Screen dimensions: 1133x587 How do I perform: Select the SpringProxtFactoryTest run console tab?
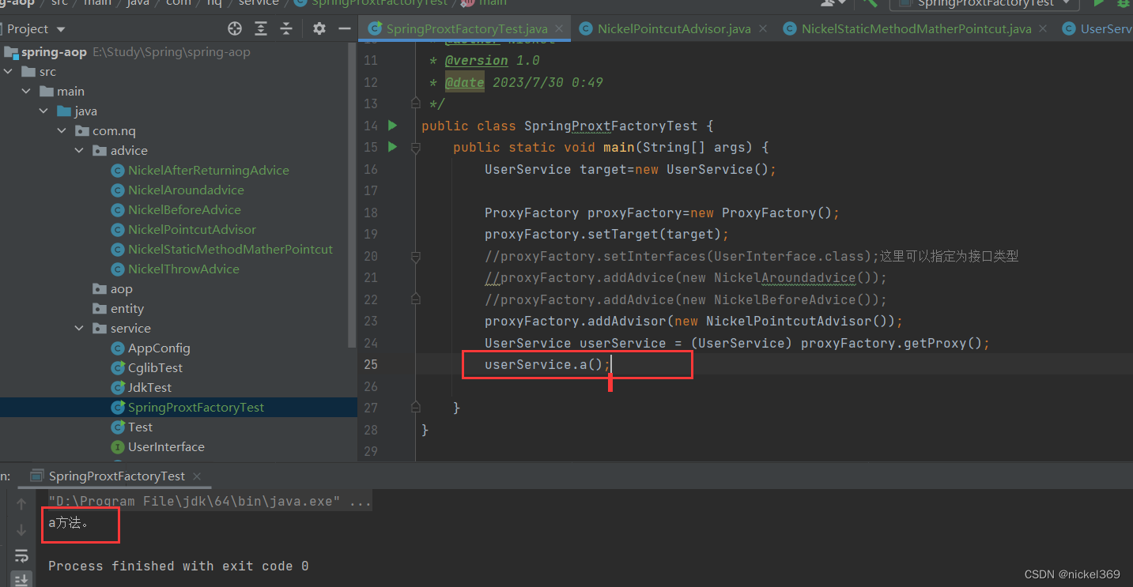[x=116, y=476]
